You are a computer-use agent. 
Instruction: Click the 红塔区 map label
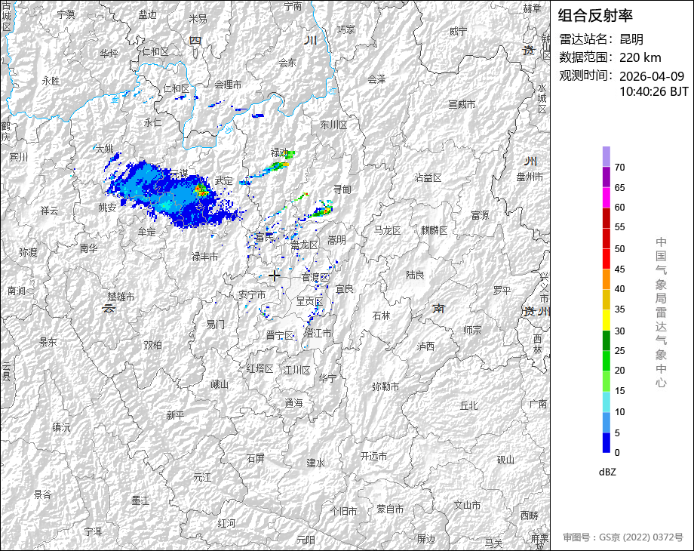tap(259, 368)
